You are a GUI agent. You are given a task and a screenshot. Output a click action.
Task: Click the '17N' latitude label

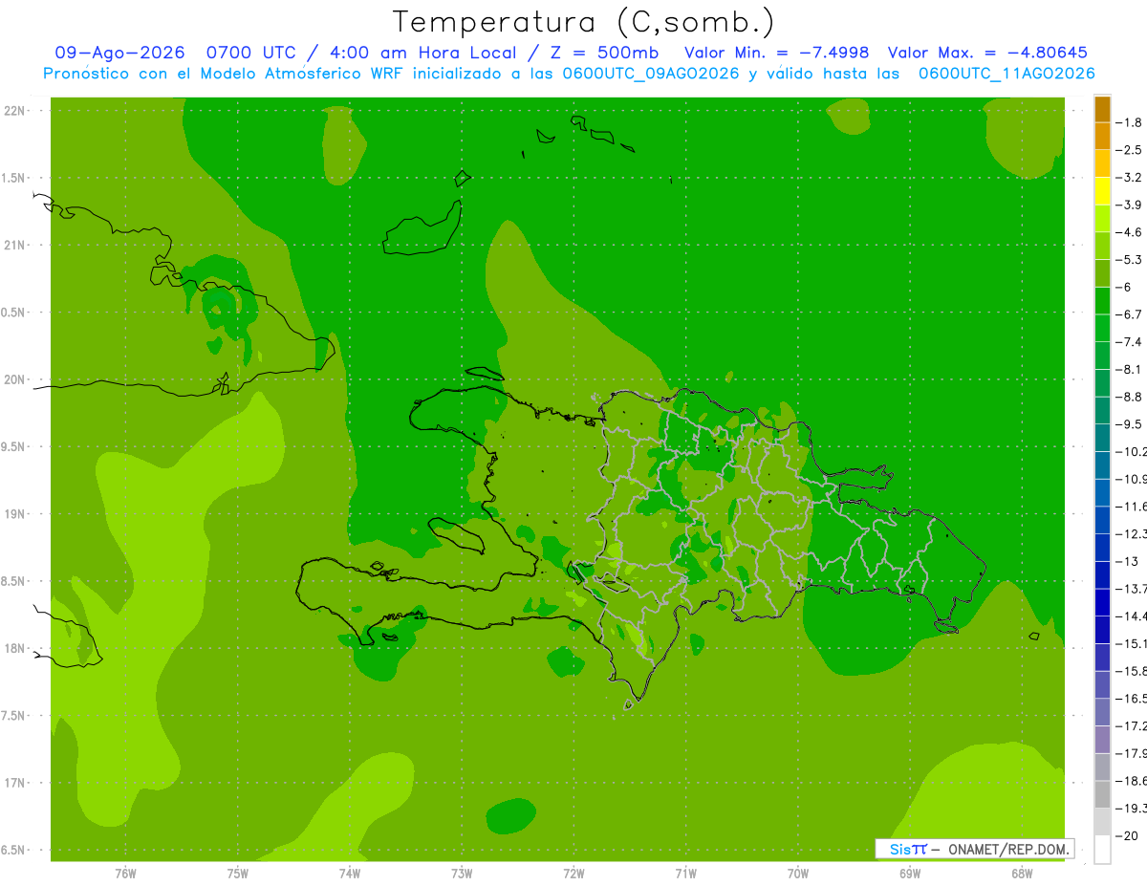[x=16, y=783]
